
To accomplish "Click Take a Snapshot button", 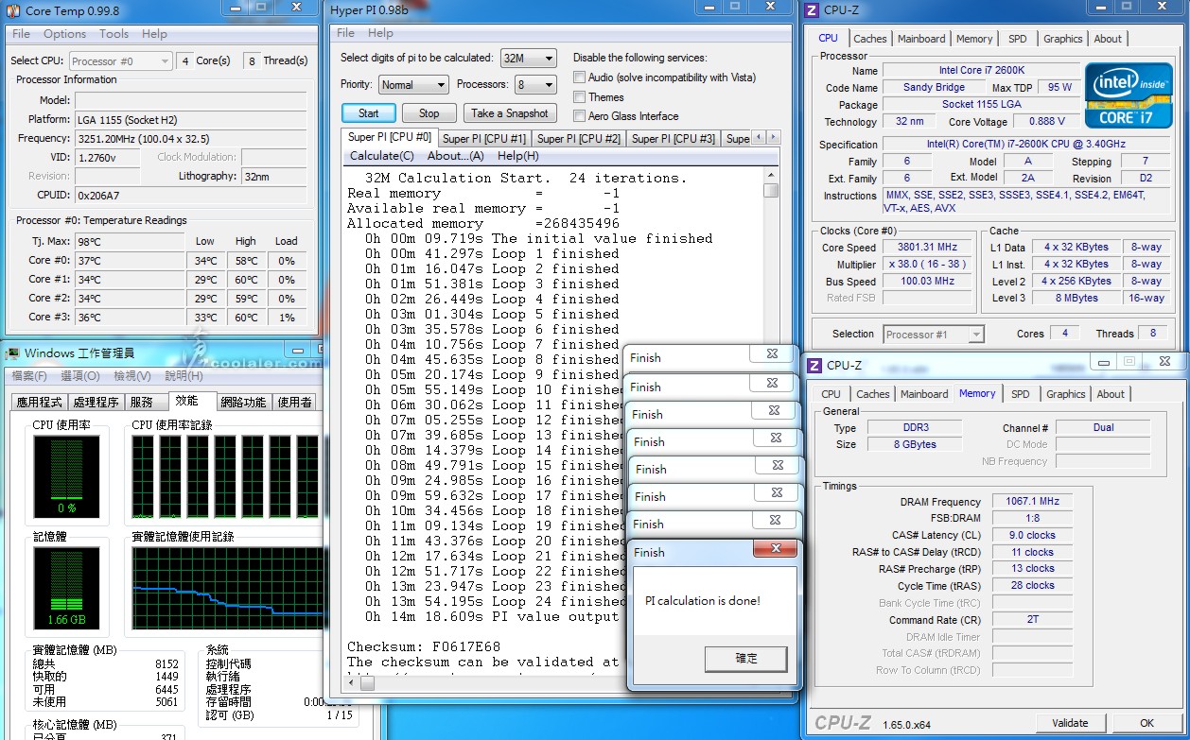I will tap(510, 112).
